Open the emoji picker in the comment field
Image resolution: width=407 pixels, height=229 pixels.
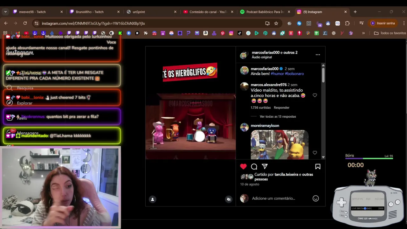pyautogui.click(x=315, y=198)
